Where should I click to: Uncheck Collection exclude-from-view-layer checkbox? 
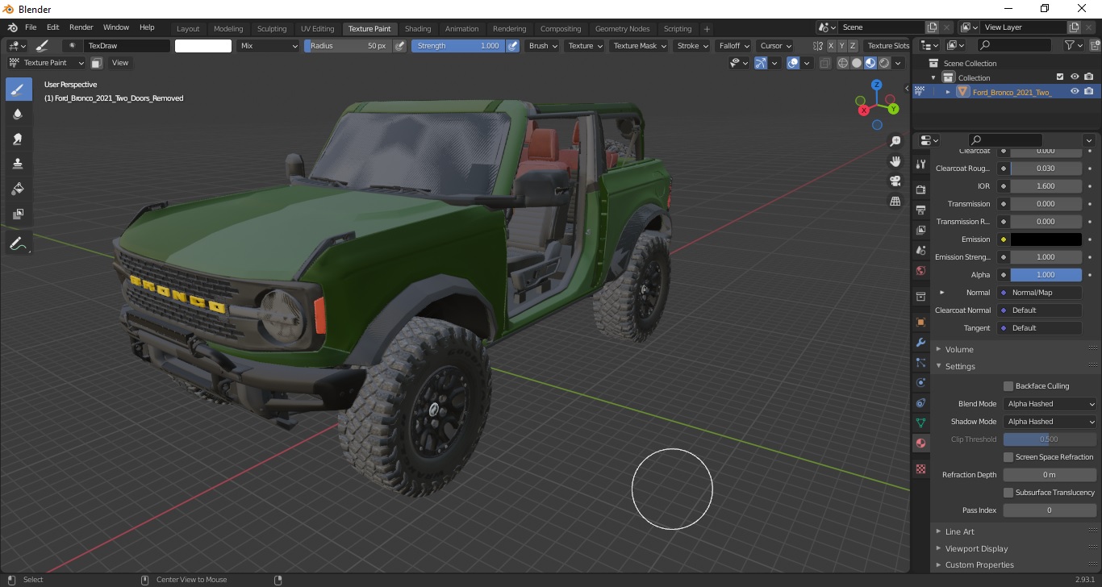click(x=1060, y=77)
